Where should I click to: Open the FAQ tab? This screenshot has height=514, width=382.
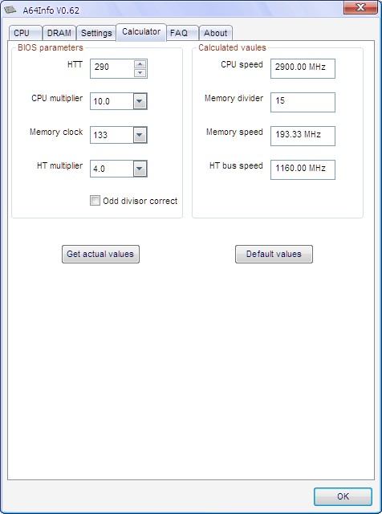coord(182,33)
